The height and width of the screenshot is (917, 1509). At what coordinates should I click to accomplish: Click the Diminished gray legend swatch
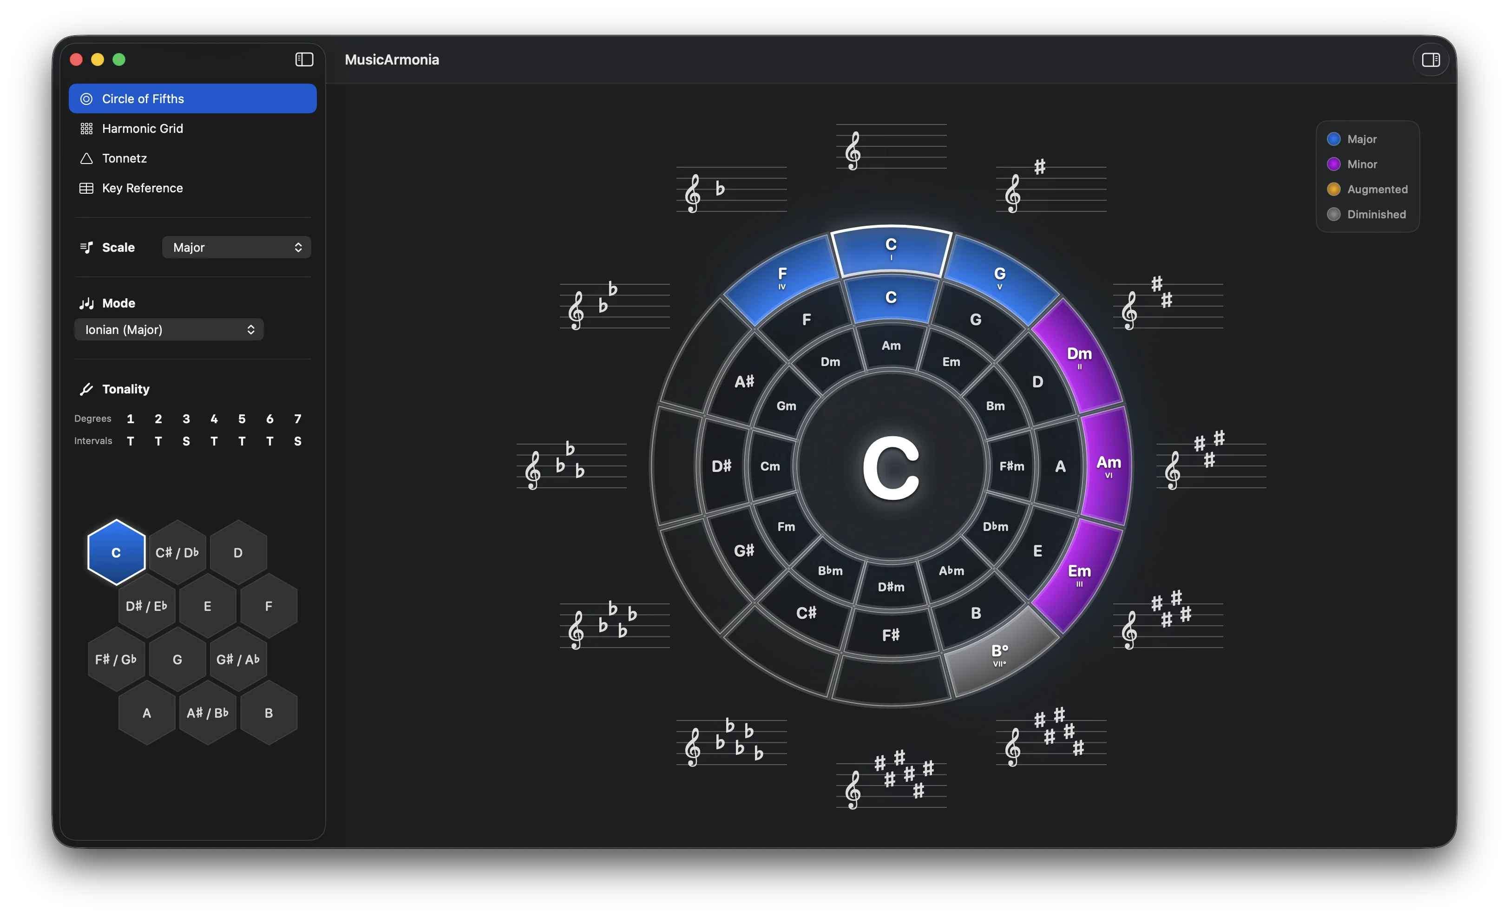coord(1333,214)
